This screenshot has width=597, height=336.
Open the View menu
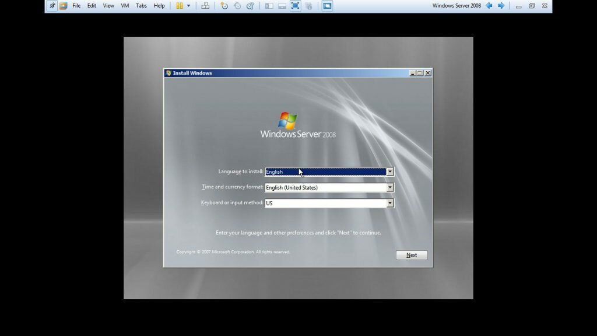click(108, 6)
